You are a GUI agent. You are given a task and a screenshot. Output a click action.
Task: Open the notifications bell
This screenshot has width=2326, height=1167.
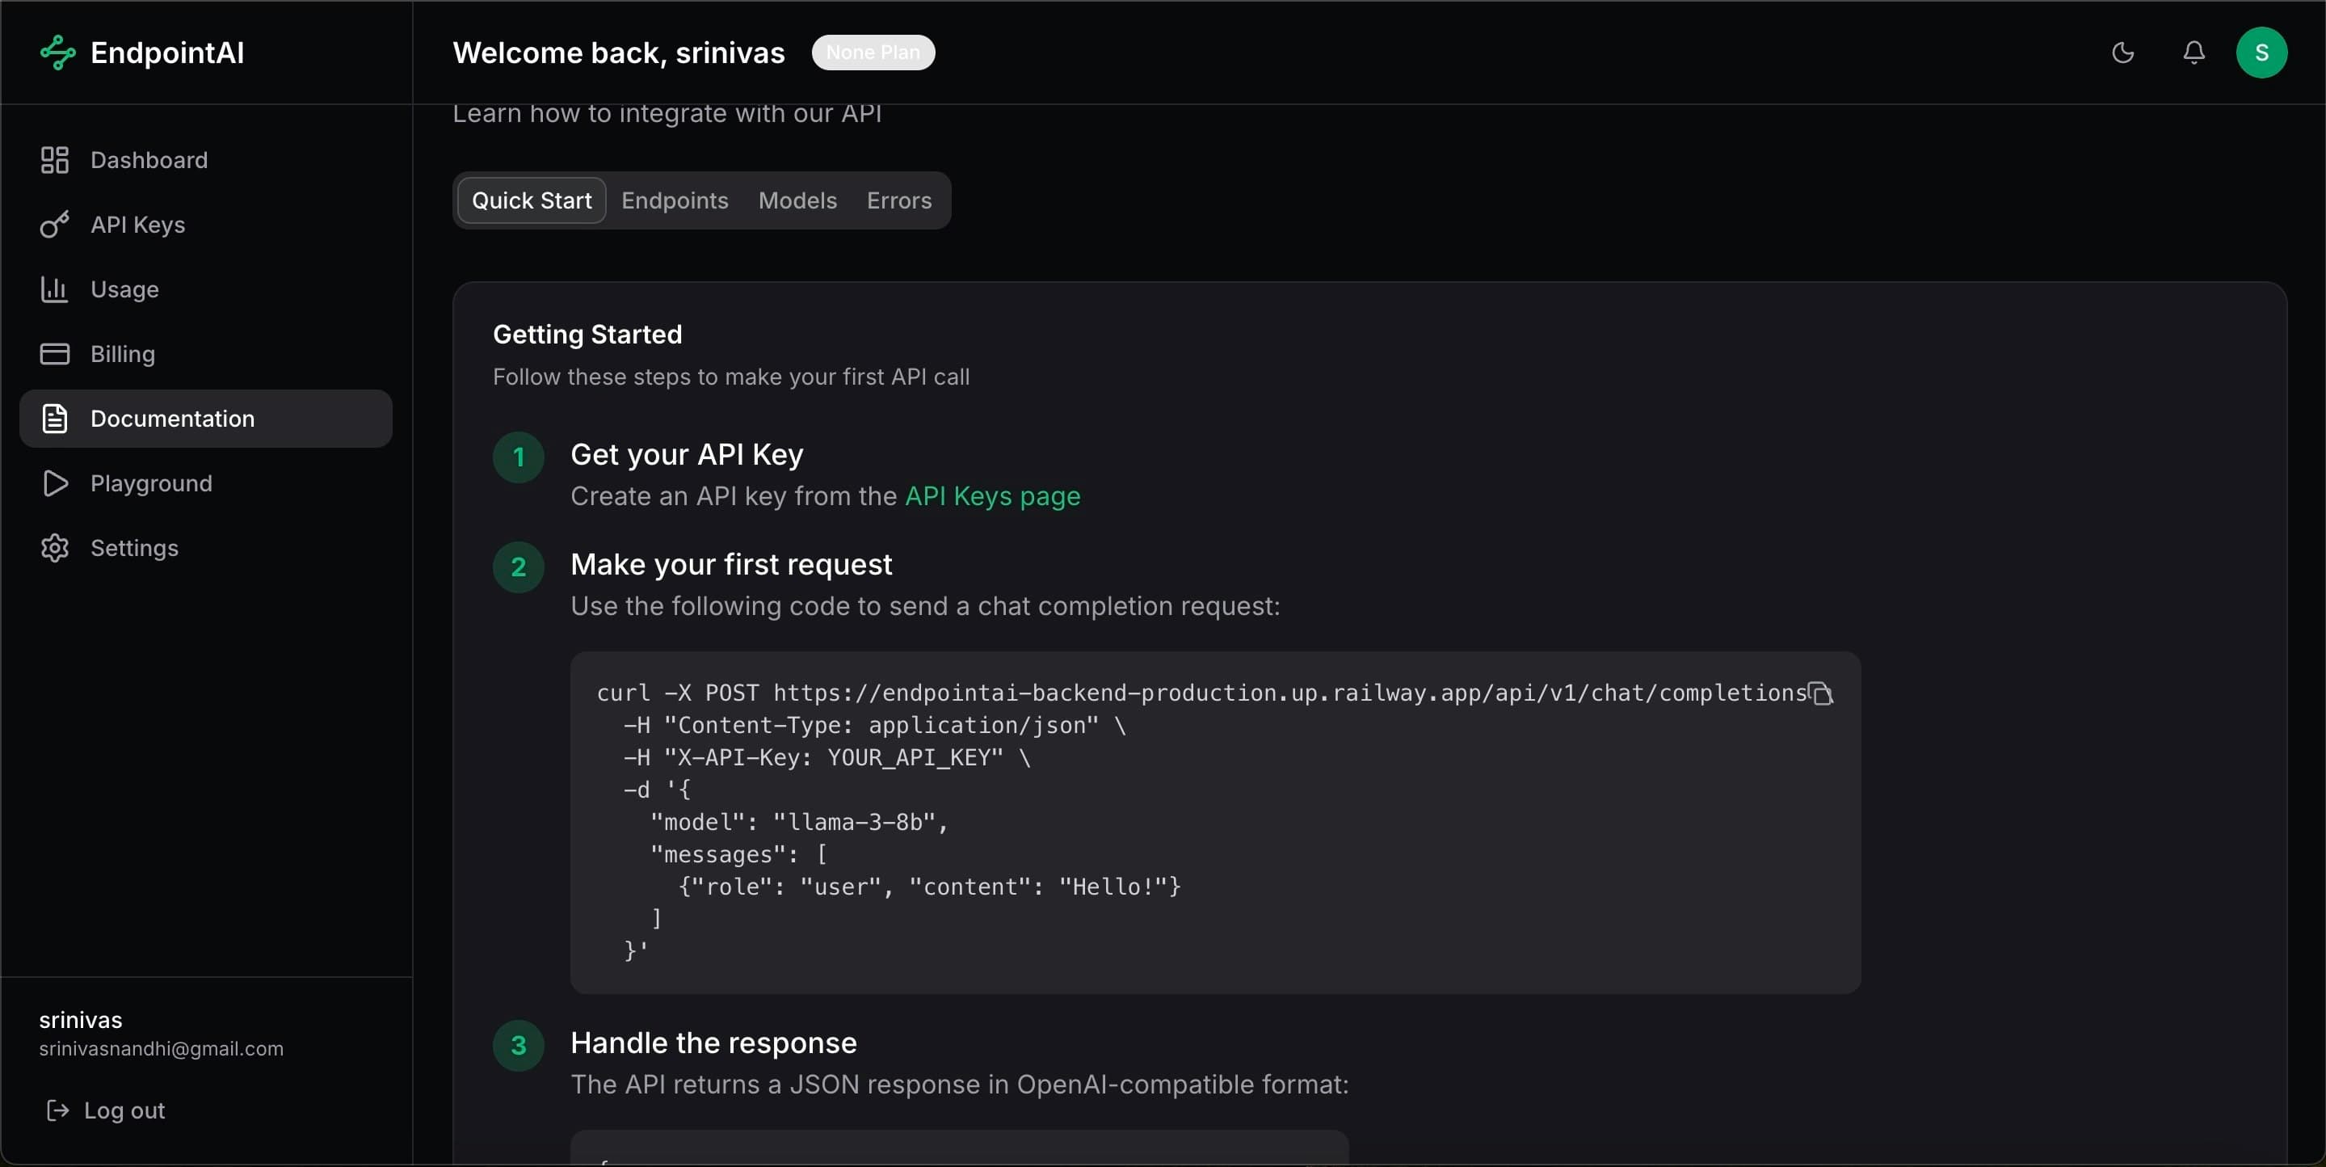click(2194, 53)
